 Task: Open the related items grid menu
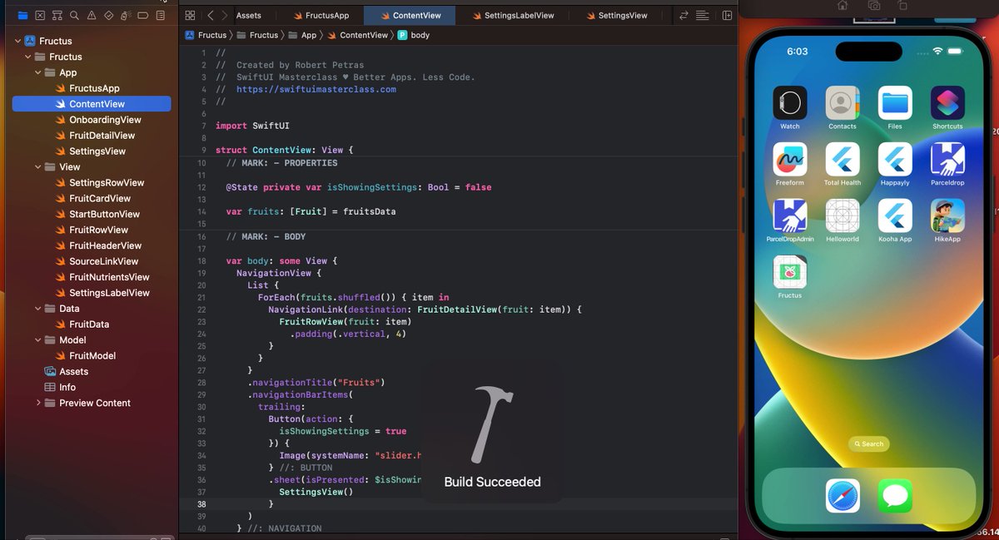pyautogui.click(x=190, y=15)
